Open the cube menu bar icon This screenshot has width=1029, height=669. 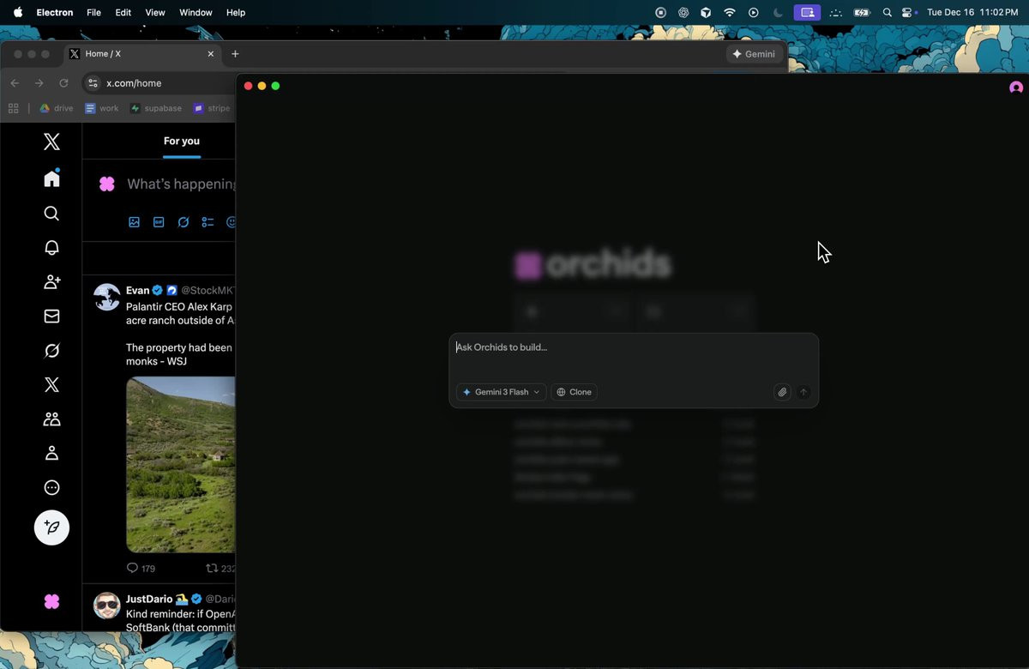tap(706, 13)
